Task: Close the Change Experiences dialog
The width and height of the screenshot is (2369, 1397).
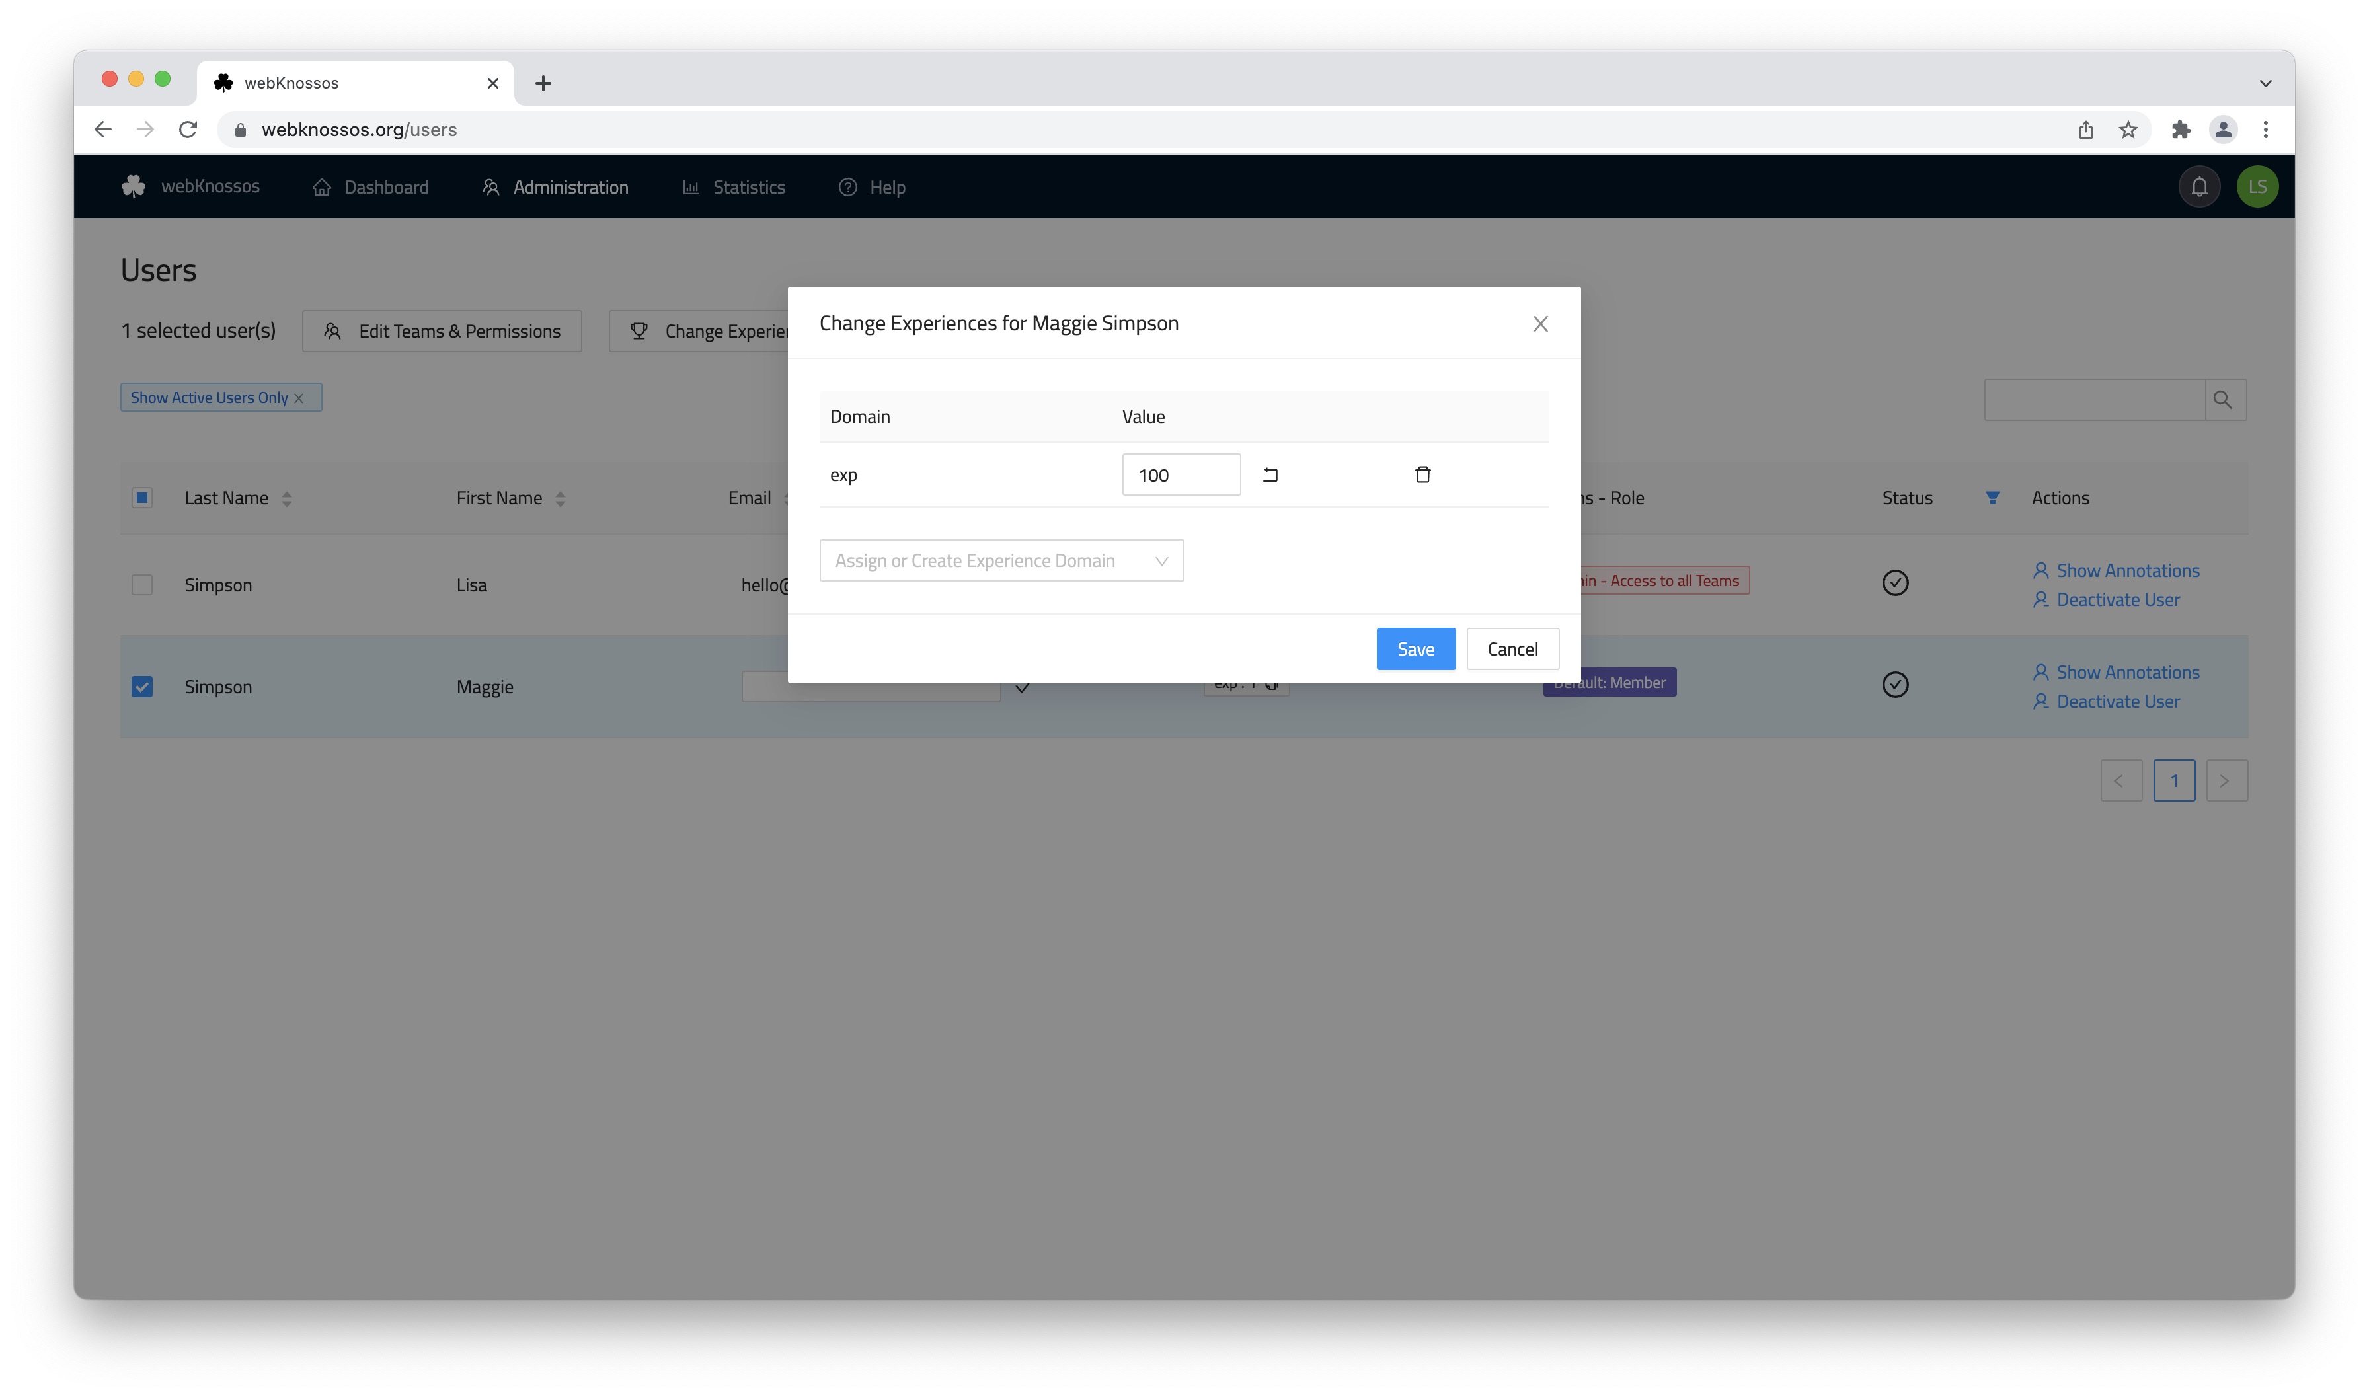Action: pos(1540,324)
